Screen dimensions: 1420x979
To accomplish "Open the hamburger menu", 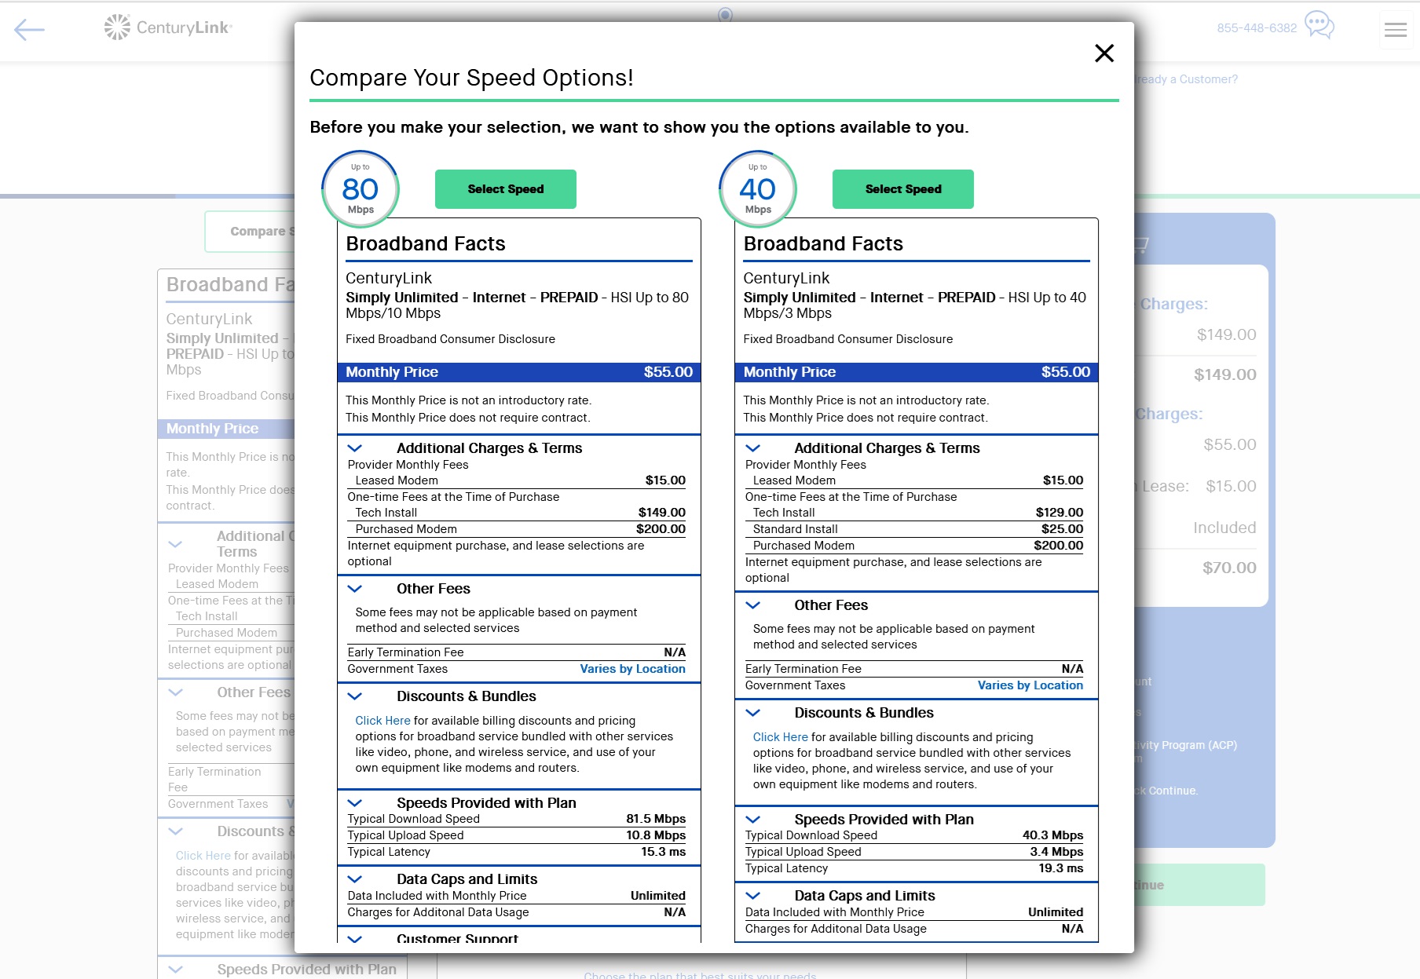I will pos(1395,30).
